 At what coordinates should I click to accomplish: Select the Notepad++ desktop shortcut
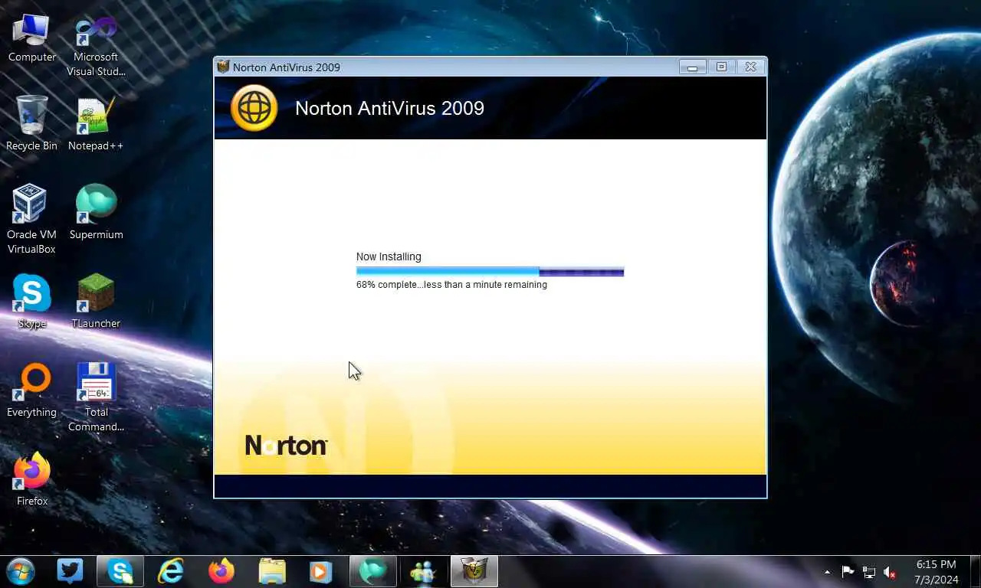96,124
